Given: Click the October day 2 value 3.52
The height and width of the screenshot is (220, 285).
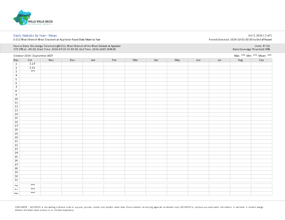Looking at the screenshot, I should pos(32,68).
